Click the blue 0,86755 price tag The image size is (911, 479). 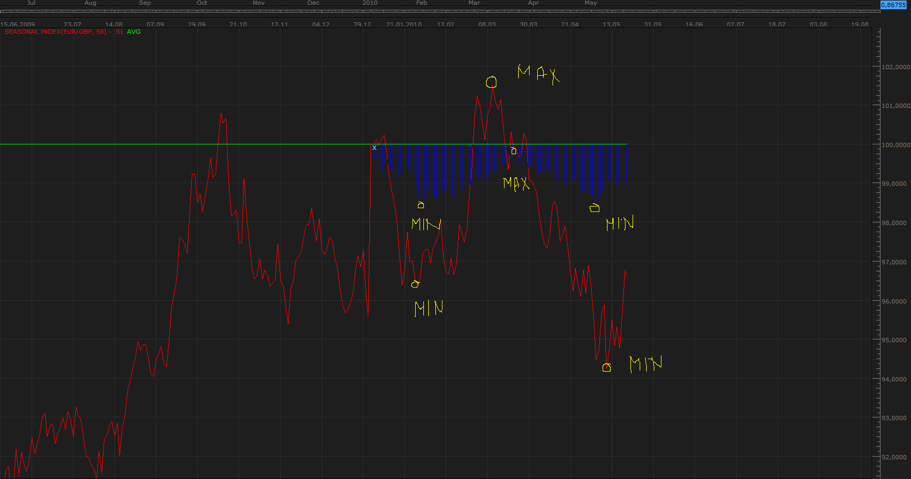[894, 5]
